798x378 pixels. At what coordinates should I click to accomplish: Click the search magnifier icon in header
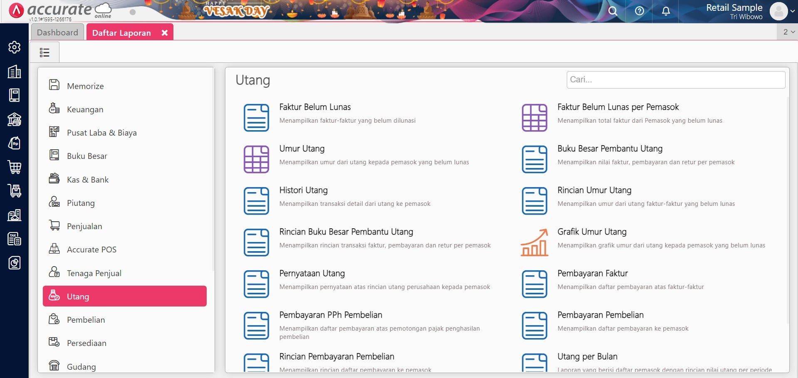[613, 11]
